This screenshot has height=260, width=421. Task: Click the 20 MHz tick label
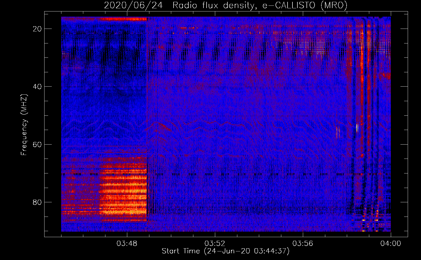[x=37, y=29]
